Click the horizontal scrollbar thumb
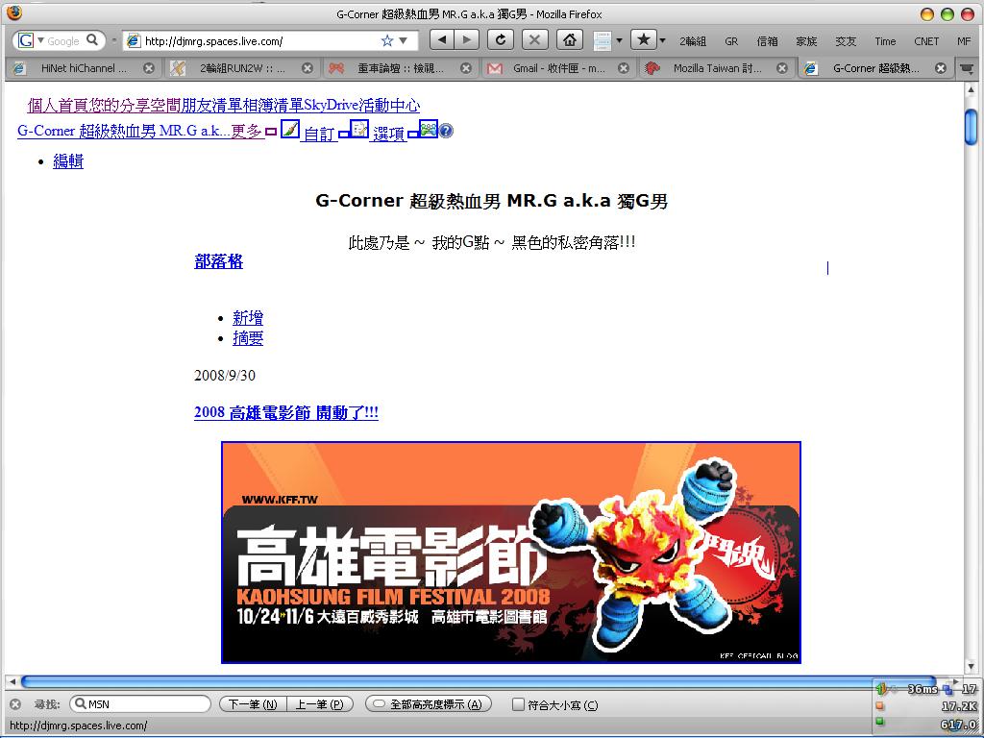This screenshot has width=984, height=738. tap(477, 681)
